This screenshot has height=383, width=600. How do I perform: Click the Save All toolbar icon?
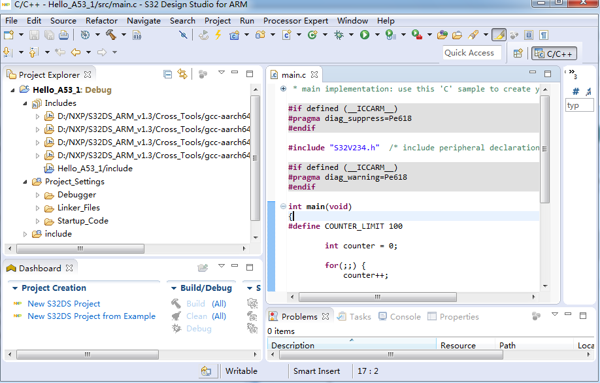tap(49, 35)
